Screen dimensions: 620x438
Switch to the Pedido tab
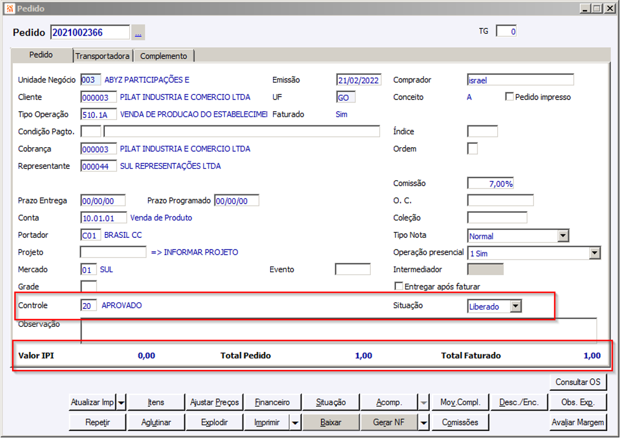coord(41,55)
